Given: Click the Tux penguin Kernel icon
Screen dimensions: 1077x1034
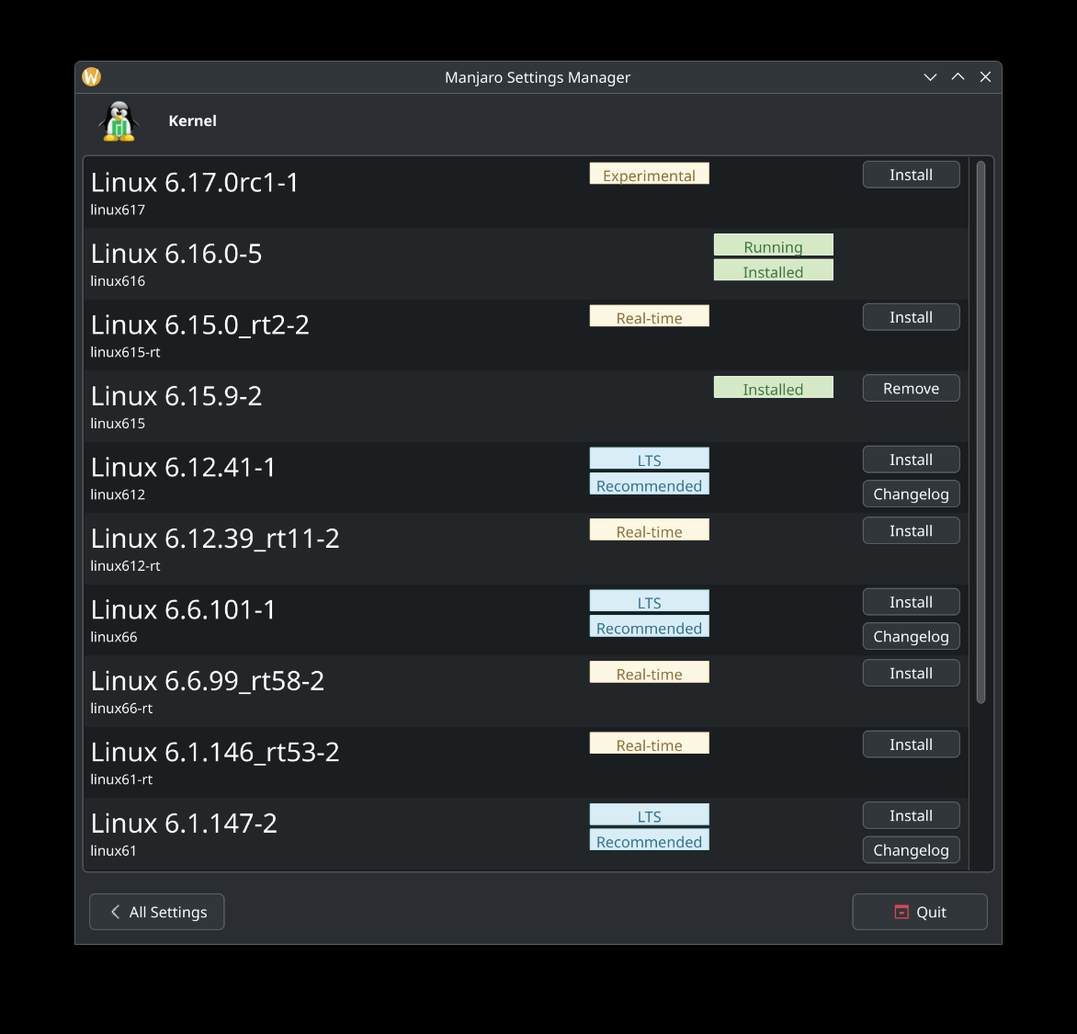Looking at the screenshot, I should pyautogui.click(x=119, y=121).
